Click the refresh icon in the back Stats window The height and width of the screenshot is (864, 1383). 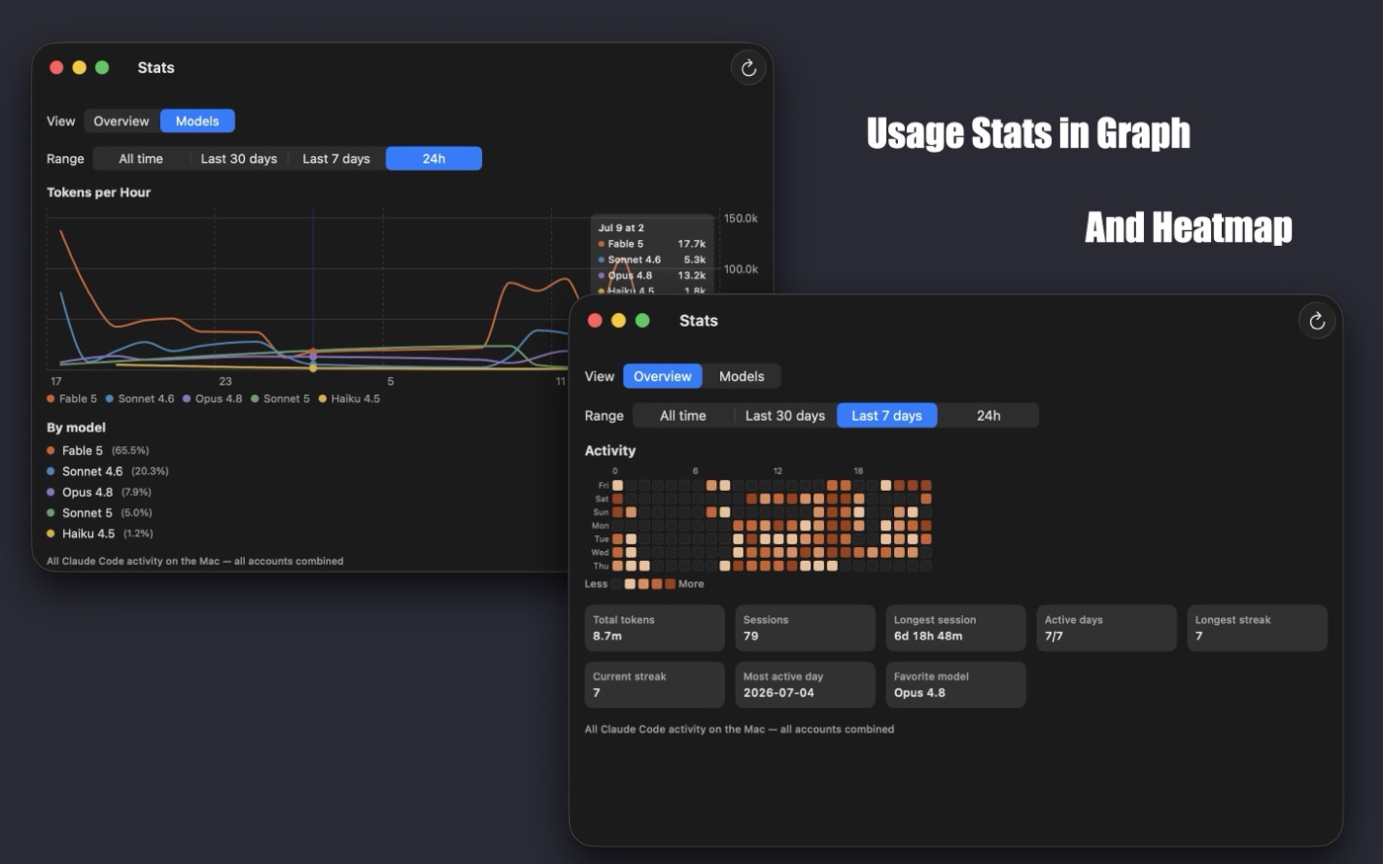(748, 67)
